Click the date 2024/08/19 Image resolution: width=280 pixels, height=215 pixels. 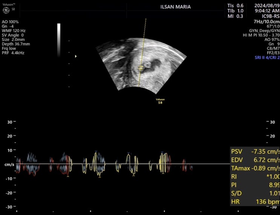tap(267, 6)
